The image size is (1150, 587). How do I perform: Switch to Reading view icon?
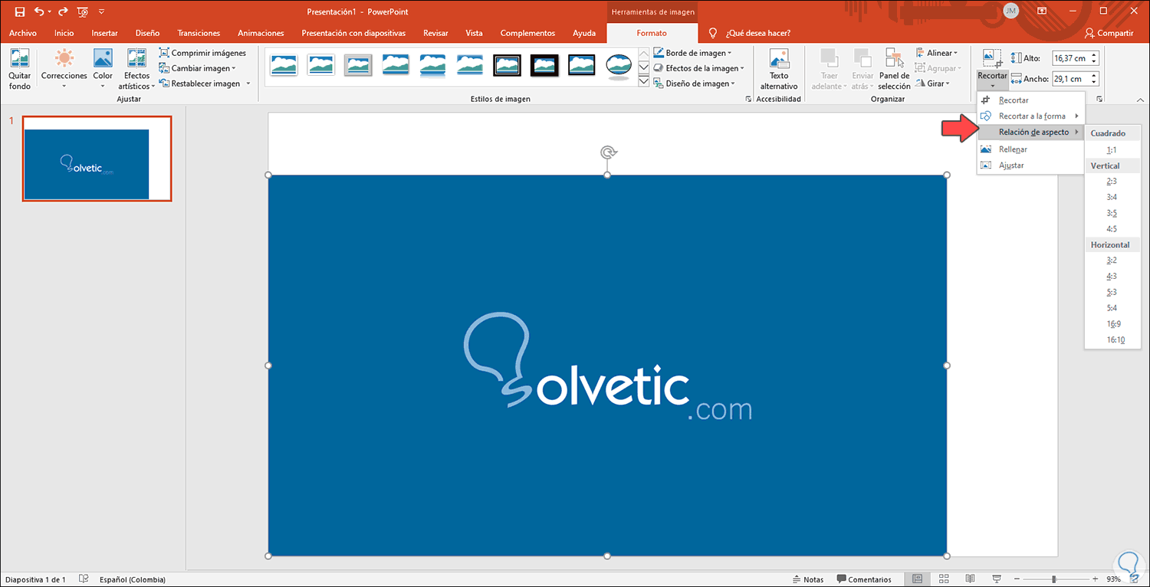(970, 579)
